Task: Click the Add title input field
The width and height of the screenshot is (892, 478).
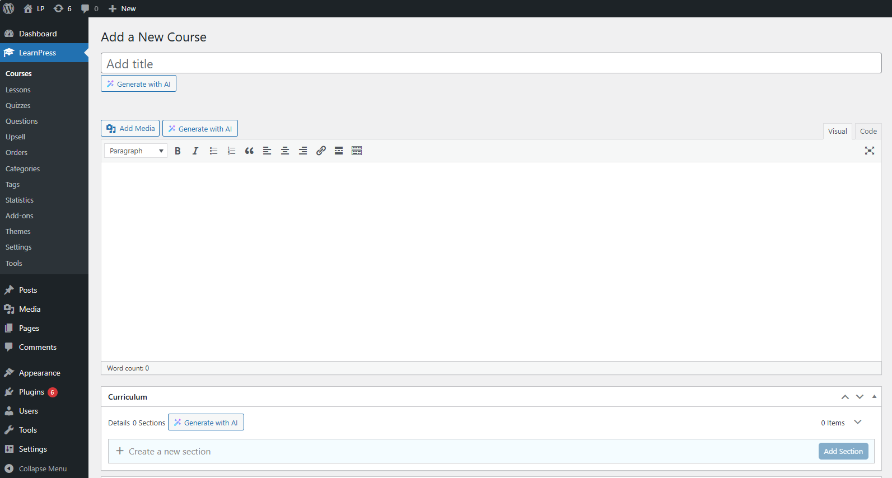Action: 491,63
